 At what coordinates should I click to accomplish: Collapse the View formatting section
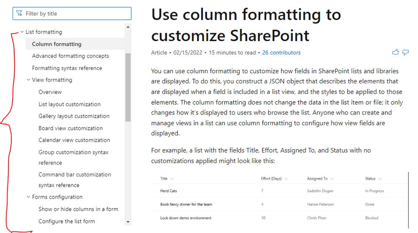28,80
